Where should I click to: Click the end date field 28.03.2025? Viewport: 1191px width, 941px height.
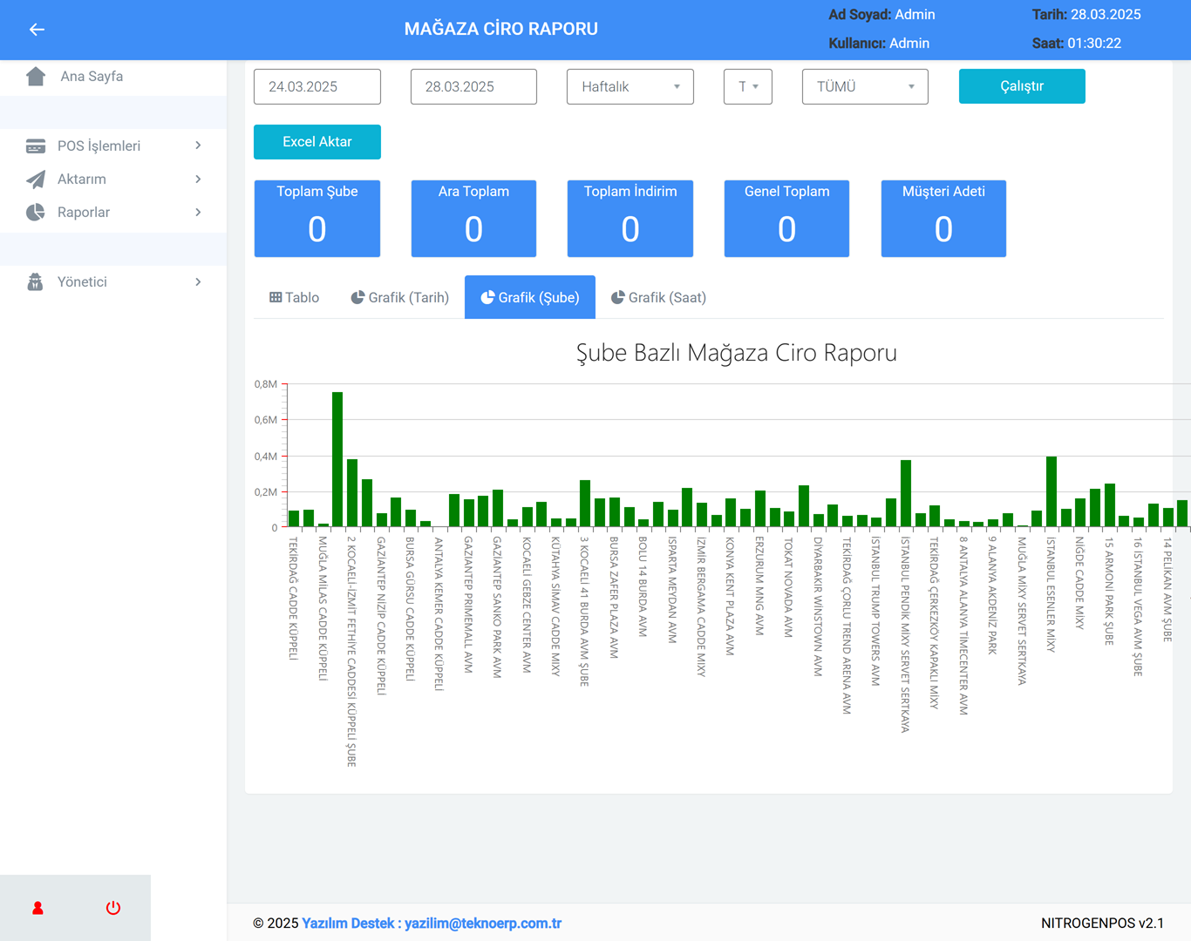(473, 87)
